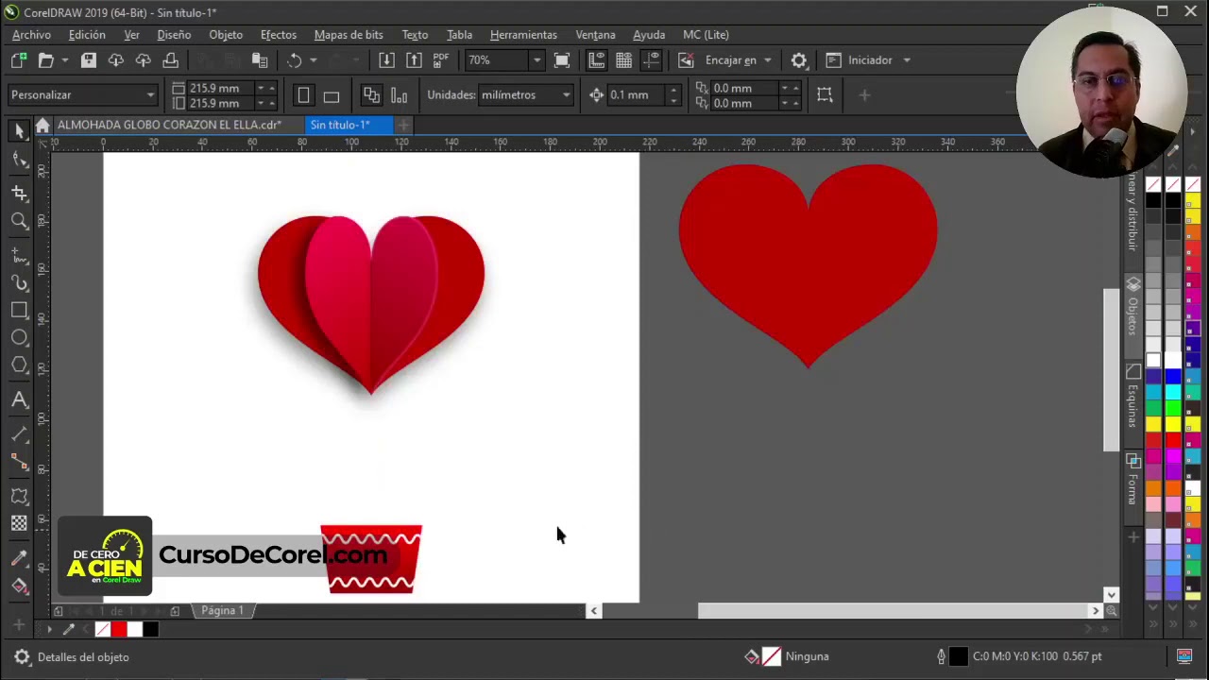
Task: Select the Color Eyedropper tool
Action: pos(20,558)
